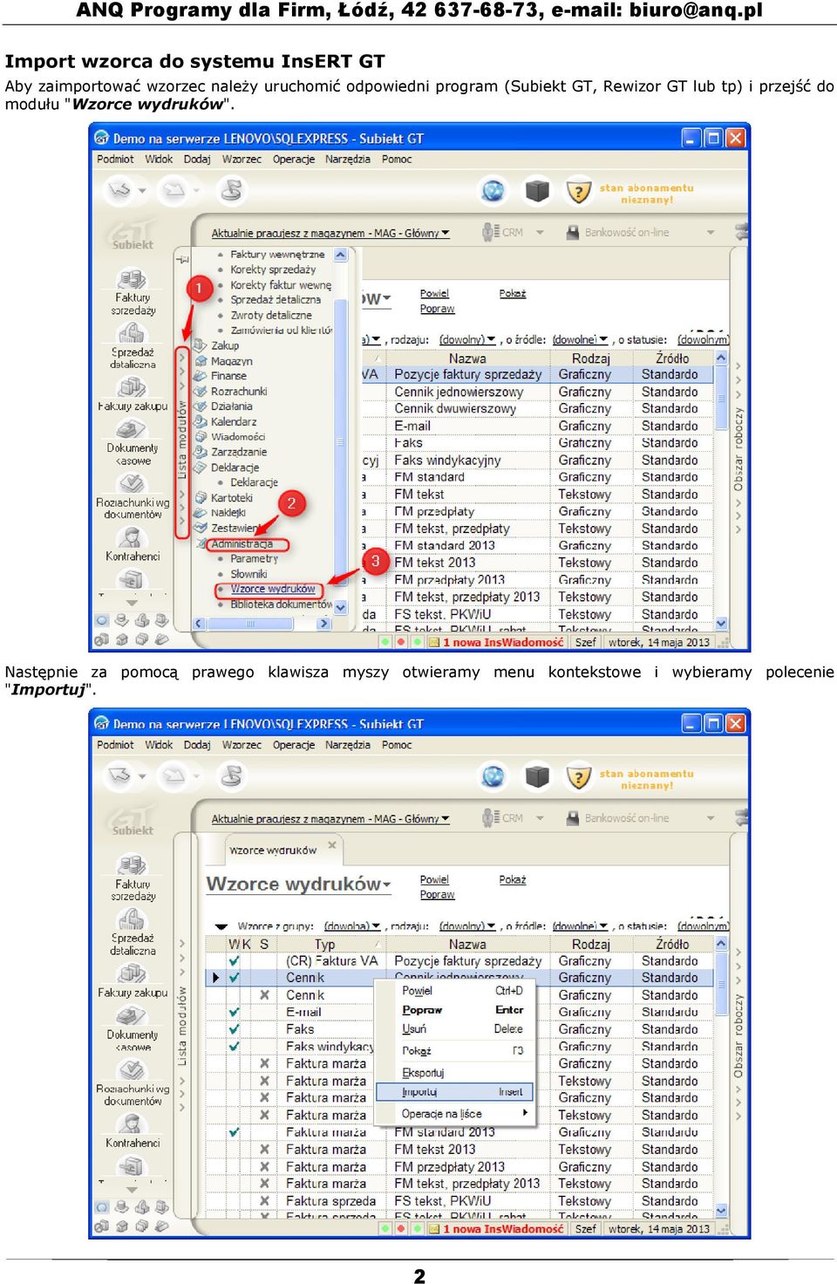Toggle the checkmark in the FM standard 2013 row
837x1284 pixels.
[x=234, y=1132]
